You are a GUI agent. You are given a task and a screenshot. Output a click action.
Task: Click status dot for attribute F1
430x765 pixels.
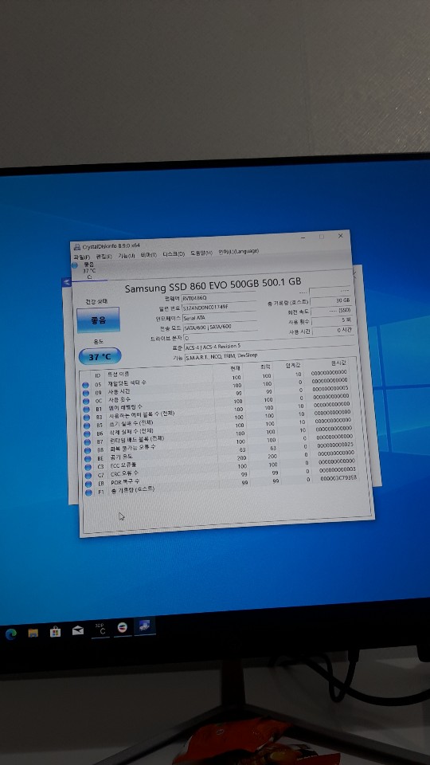pyautogui.click(x=88, y=492)
